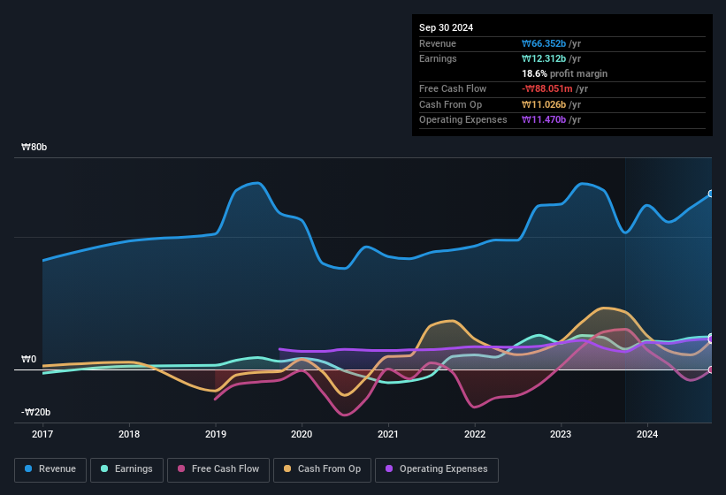Click the ₩11.026b cash from op value
The width and height of the screenshot is (726, 495).
[x=544, y=104]
